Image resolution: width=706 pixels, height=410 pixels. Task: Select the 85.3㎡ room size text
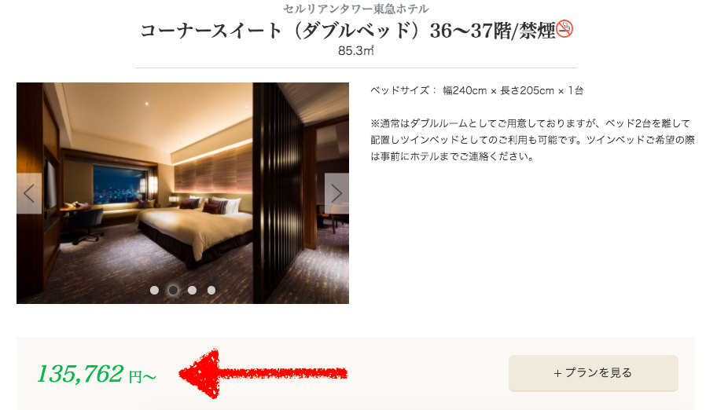click(x=355, y=51)
